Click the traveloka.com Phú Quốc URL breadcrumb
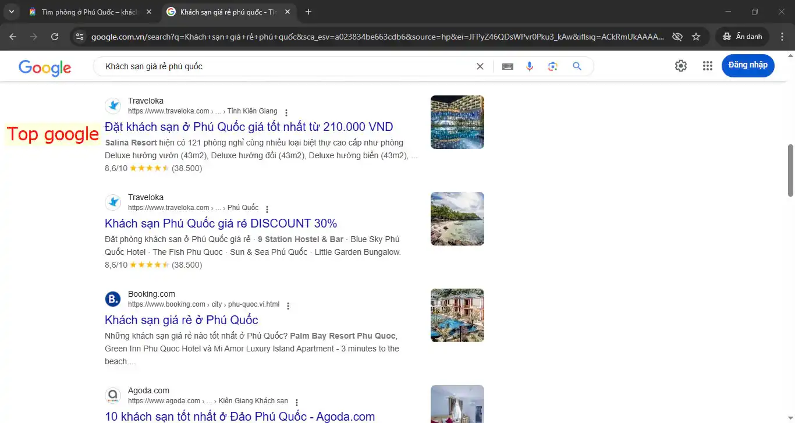Screen dimensions: 795x423 point(193,208)
